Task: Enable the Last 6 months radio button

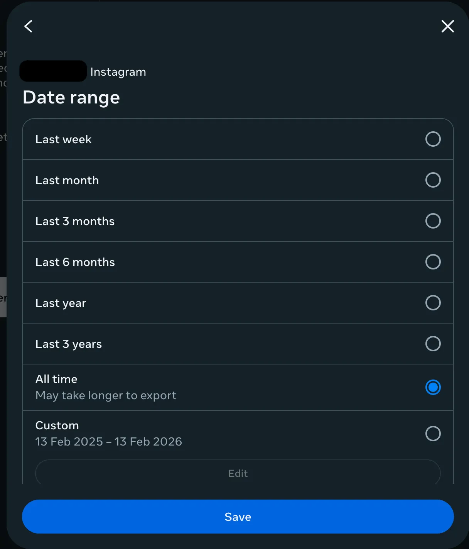Action: 433,262
